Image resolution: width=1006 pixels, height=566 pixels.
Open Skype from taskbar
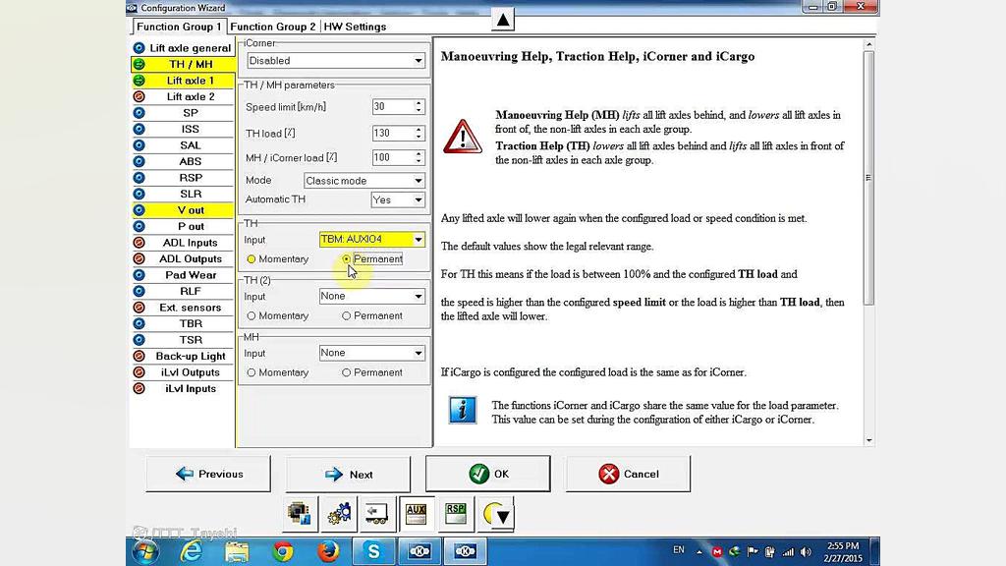click(373, 551)
